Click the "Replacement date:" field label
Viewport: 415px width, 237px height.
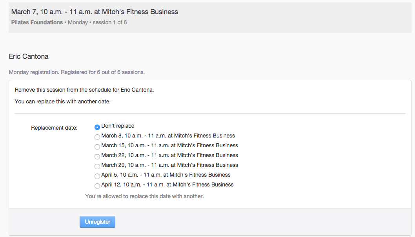click(54, 127)
